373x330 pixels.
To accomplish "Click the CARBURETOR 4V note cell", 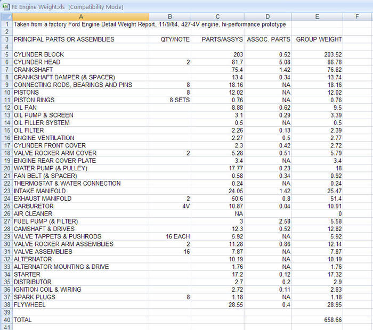I will [x=170, y=206].
